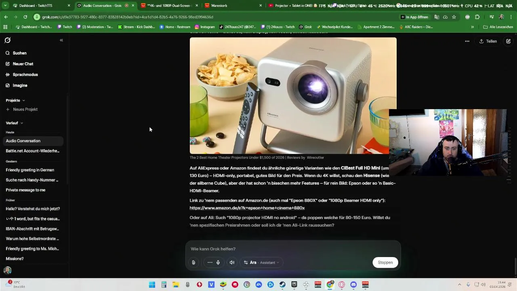Open File Explorer from taskbar
Viewport: 517px width, 291px height.
176,285
